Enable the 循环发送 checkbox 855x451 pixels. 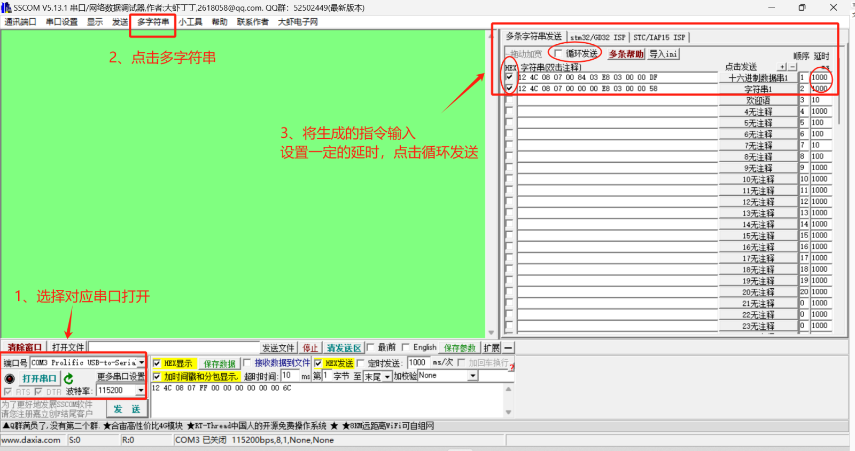pos(558,53)
